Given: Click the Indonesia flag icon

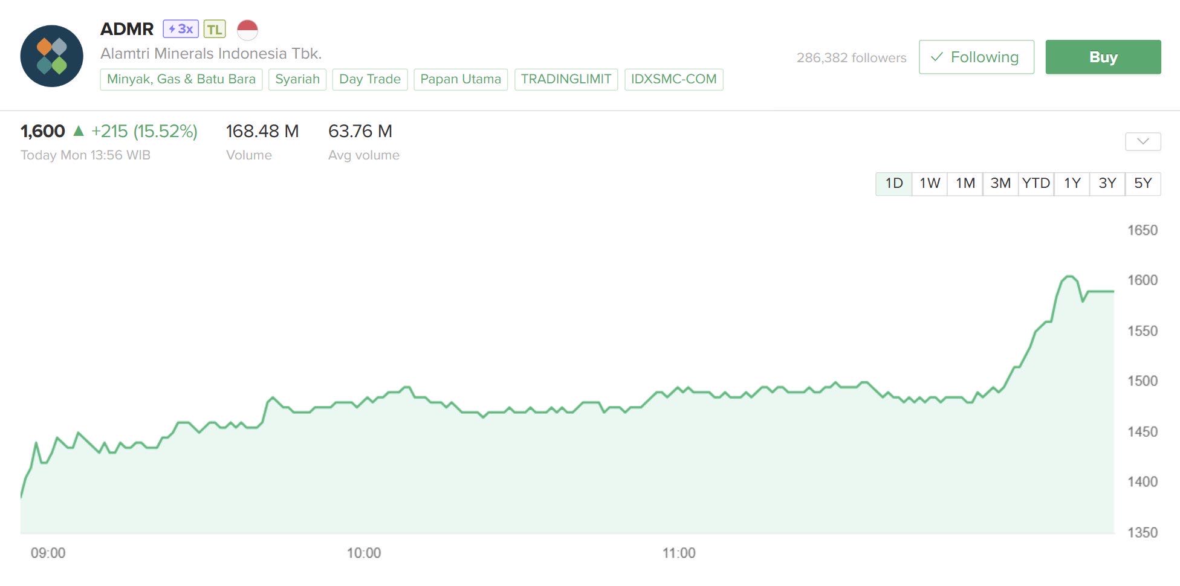Looking at the screenshot, I should [x=247, y=29].
